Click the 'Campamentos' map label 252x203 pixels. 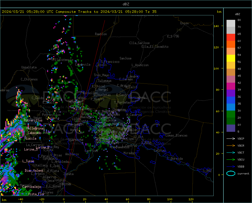point(120,147)
